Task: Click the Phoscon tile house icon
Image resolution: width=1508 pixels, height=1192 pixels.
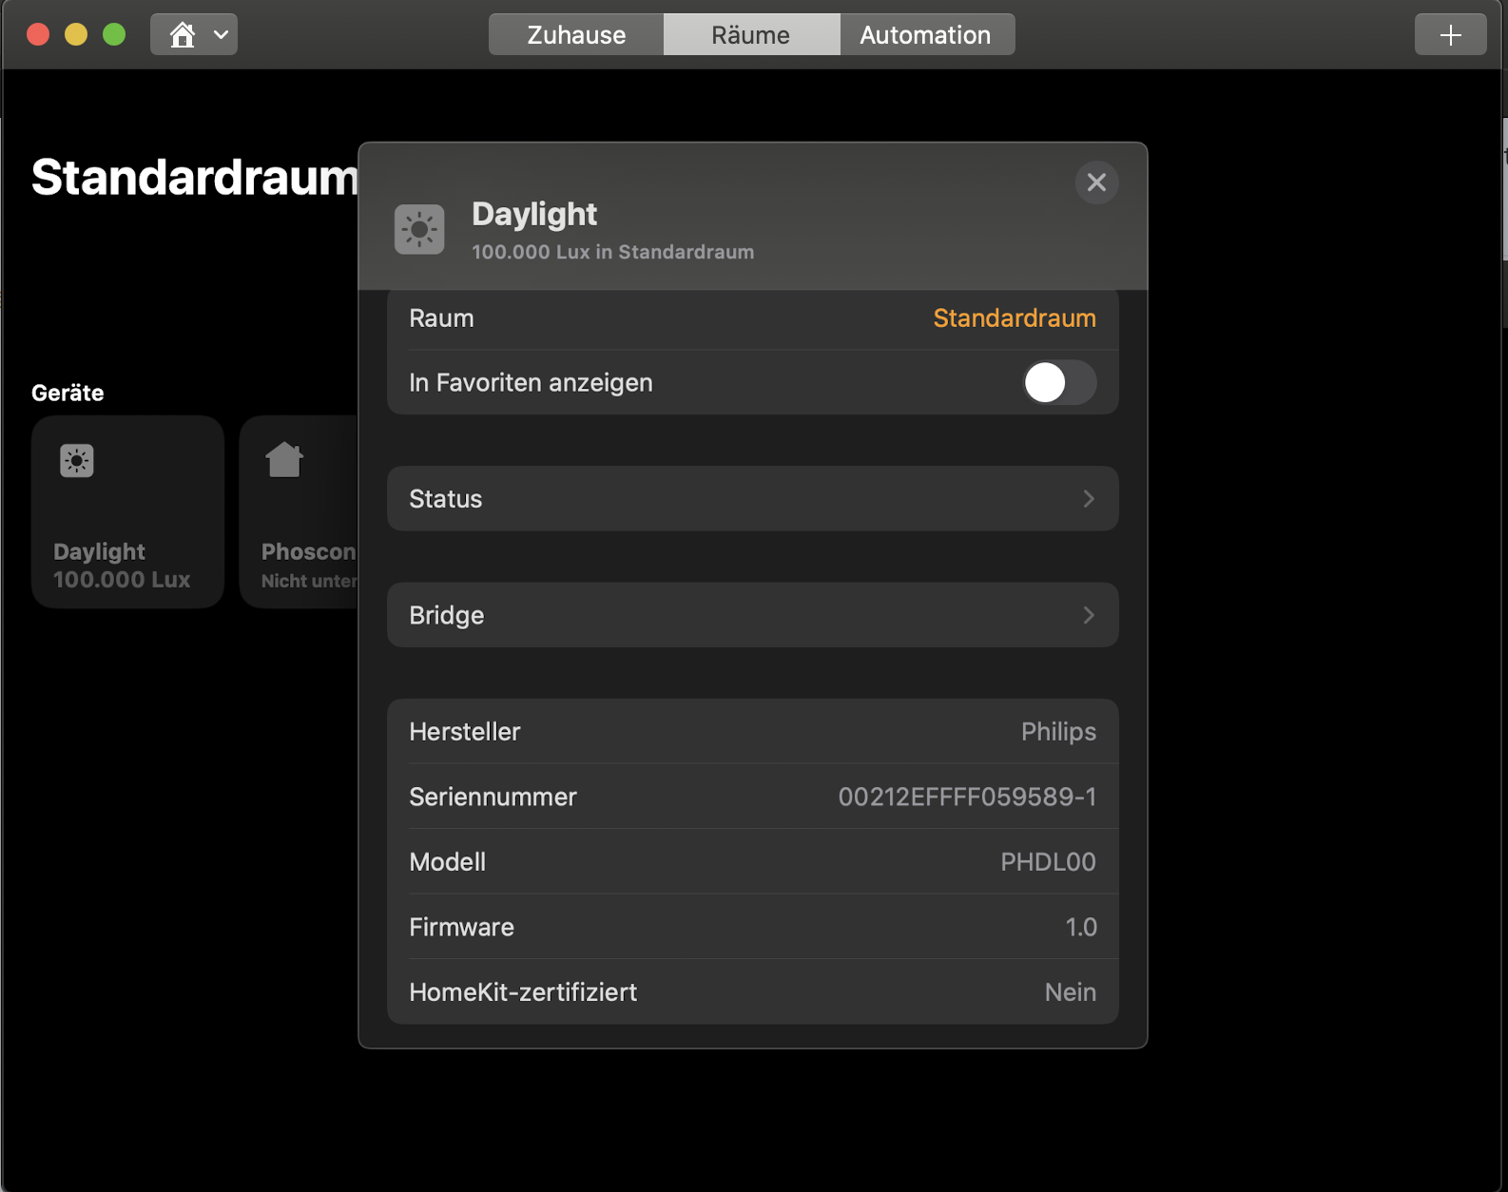Action: click(x=284, y=460)
